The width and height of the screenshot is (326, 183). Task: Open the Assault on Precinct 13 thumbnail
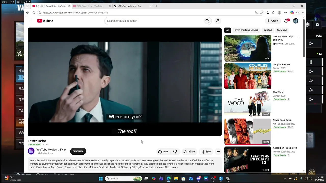[x=248, y=160]
